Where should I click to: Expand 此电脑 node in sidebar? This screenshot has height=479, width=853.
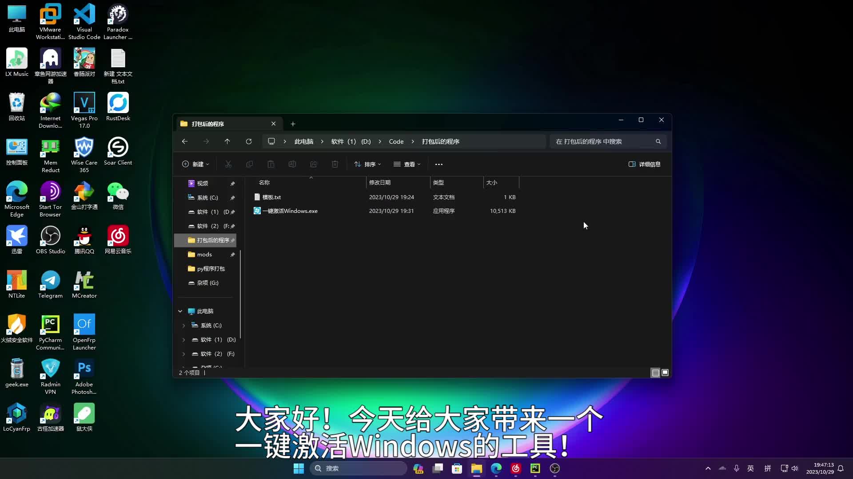(180, 310)
